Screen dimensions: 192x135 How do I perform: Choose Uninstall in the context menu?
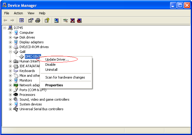tap(66, 70)
